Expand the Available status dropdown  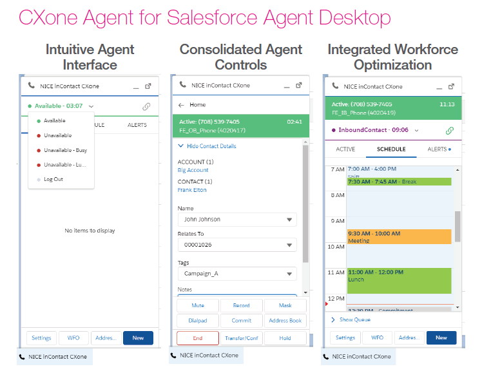coord(91,106)
